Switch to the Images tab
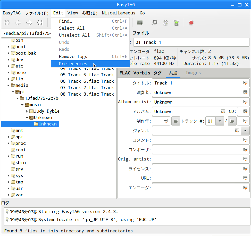 point(193,73)
